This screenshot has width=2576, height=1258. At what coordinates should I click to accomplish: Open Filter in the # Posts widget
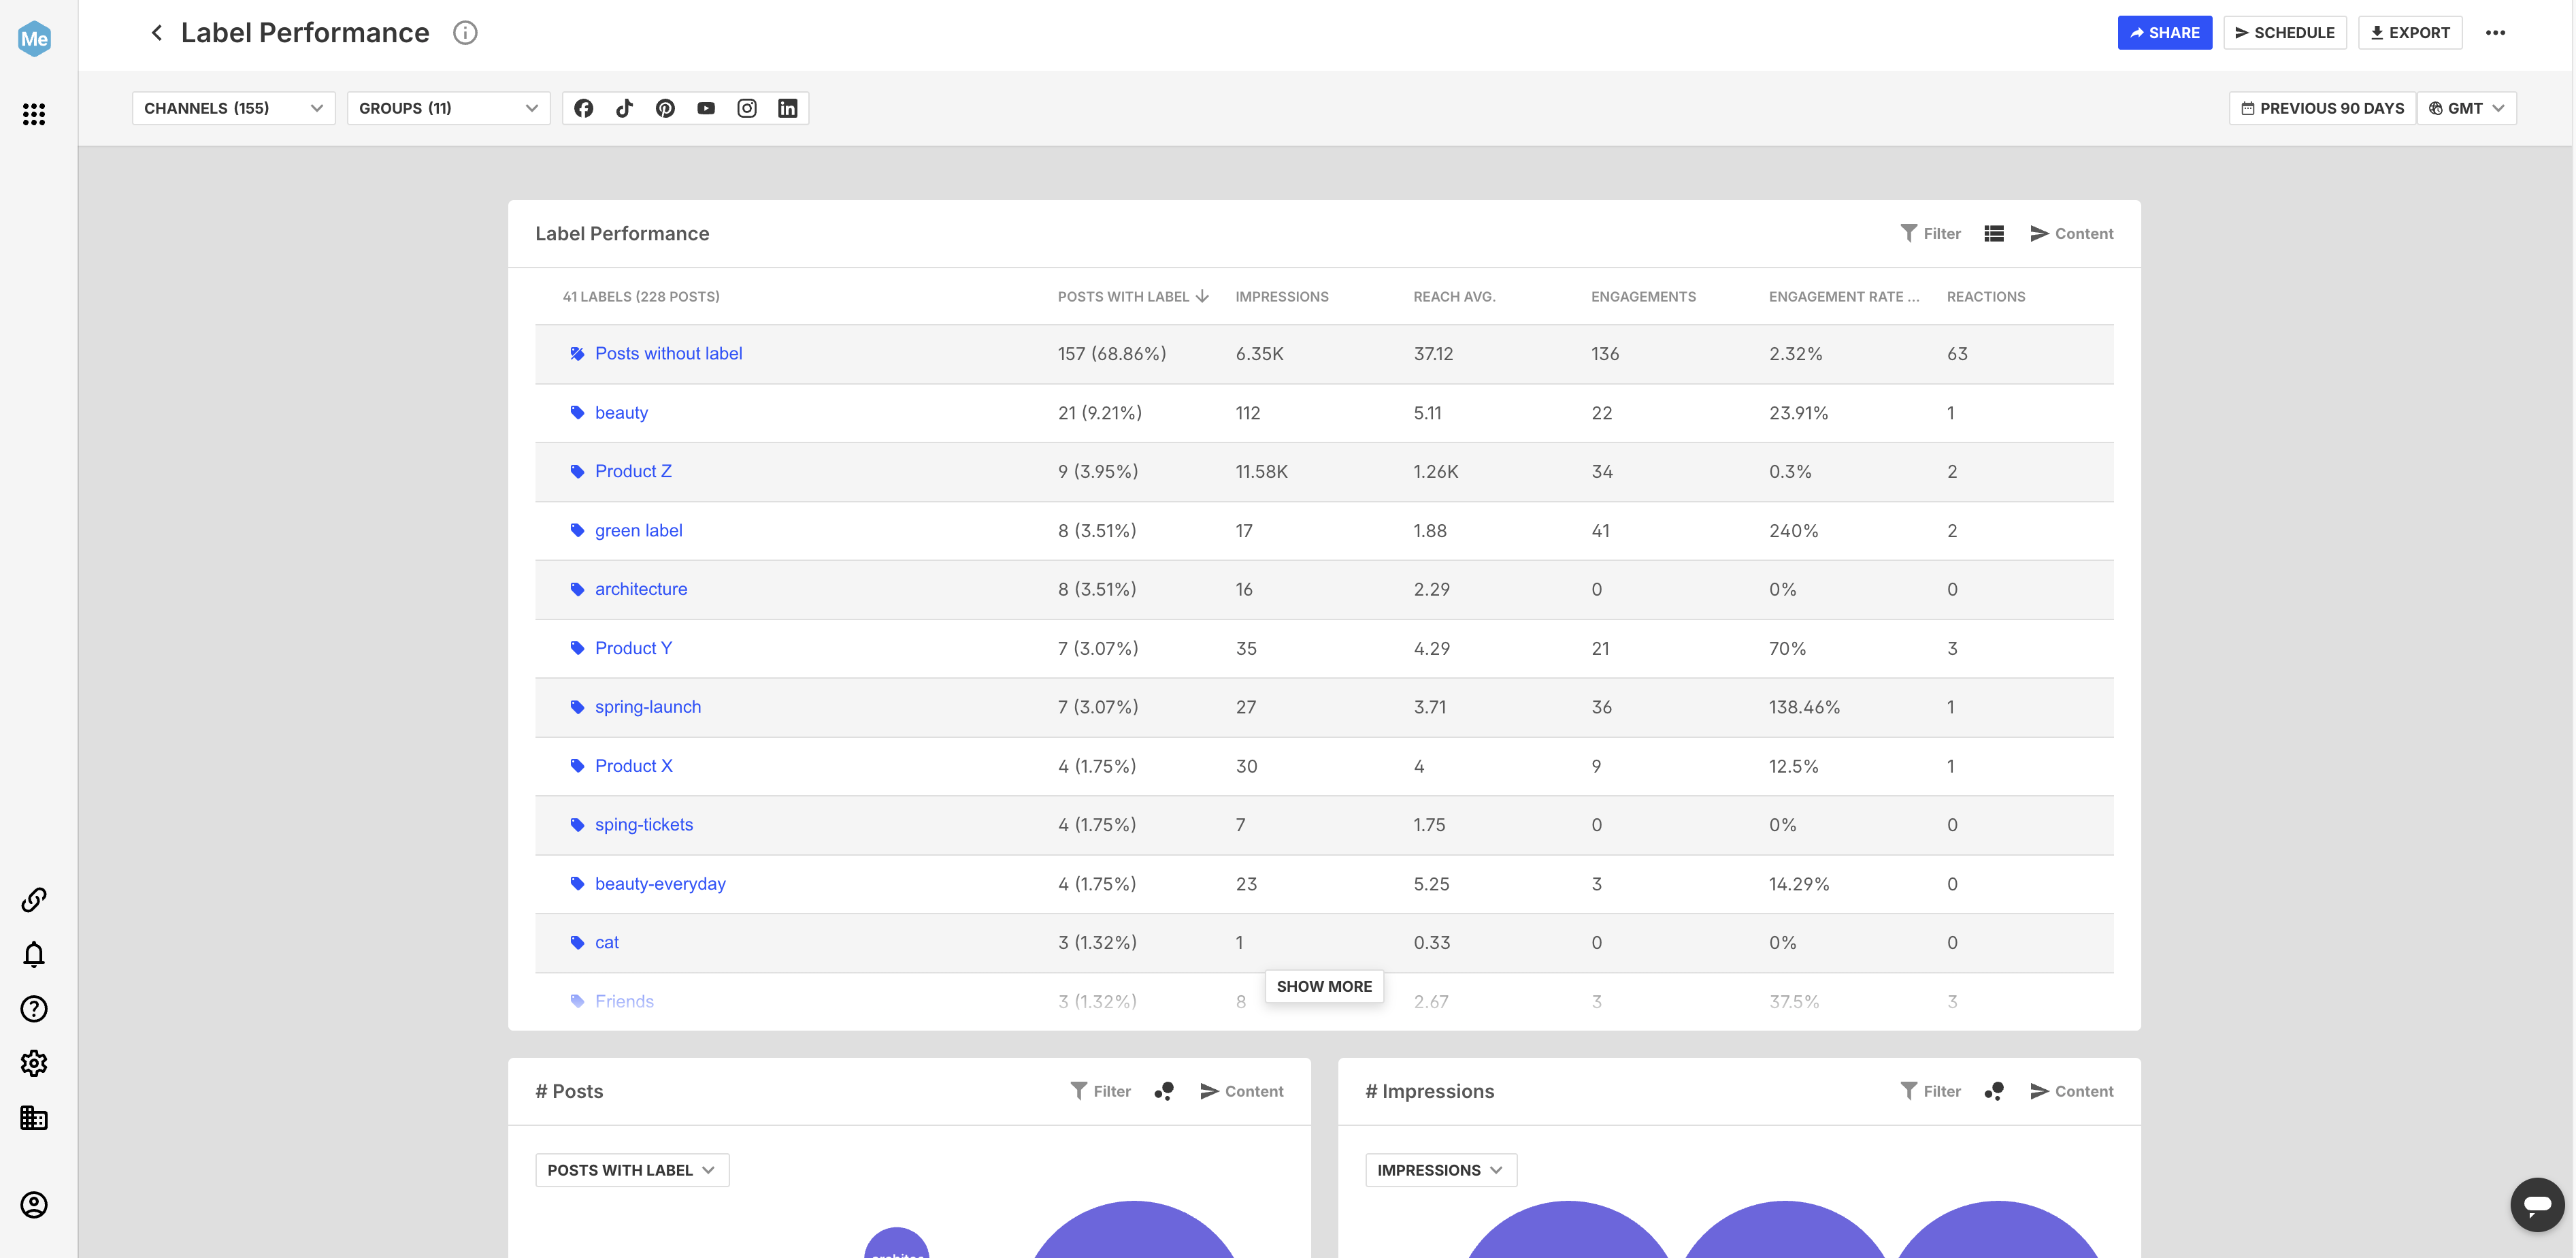coord(1101,1091)
